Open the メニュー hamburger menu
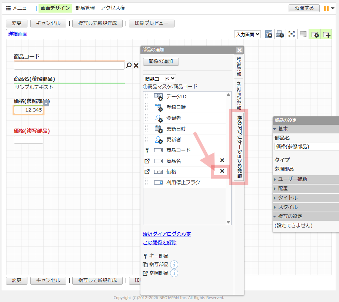339x302 pixels. pos(19,8)
